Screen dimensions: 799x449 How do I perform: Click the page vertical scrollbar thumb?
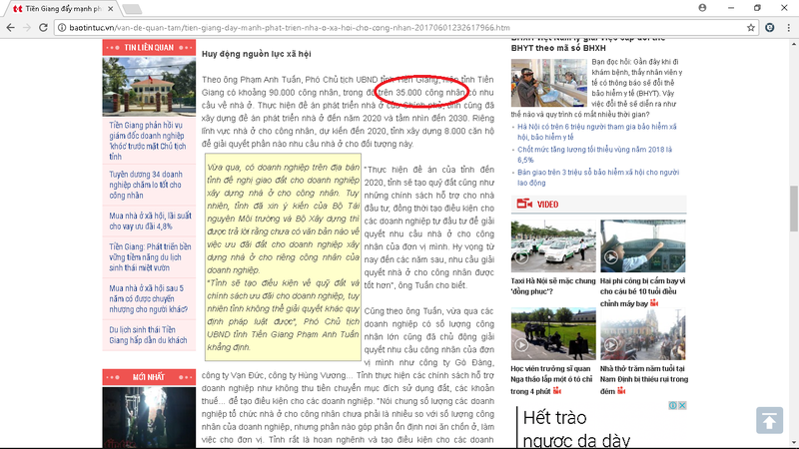pyautogui.click(x=794, y=209)
